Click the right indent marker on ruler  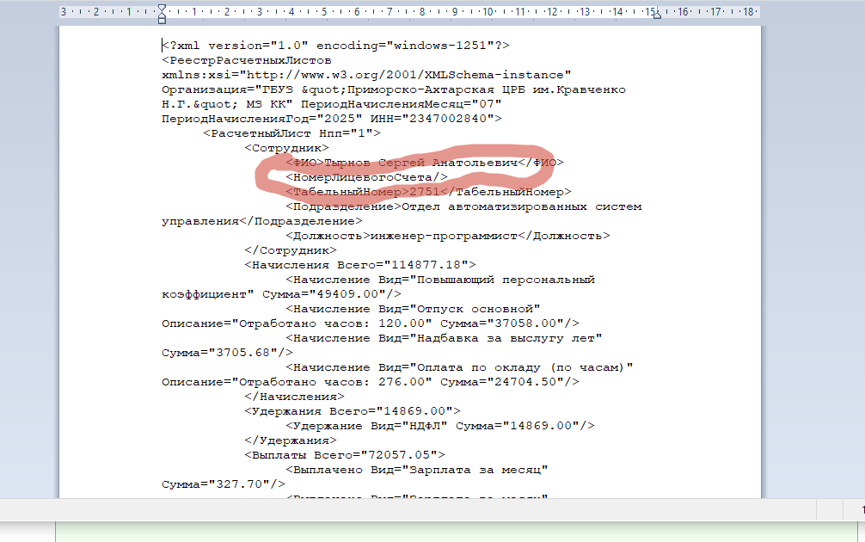point(657,15)
